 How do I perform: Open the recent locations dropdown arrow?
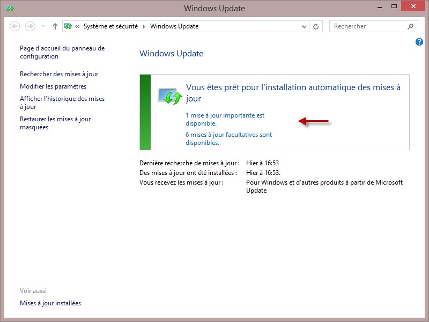[43, 26]
